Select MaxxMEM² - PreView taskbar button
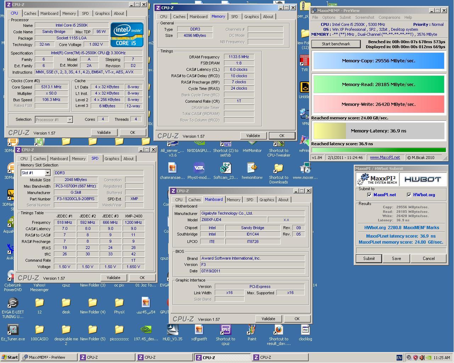 pos(49,357)
